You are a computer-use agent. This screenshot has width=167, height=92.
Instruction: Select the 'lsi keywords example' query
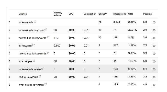point(31,30)
